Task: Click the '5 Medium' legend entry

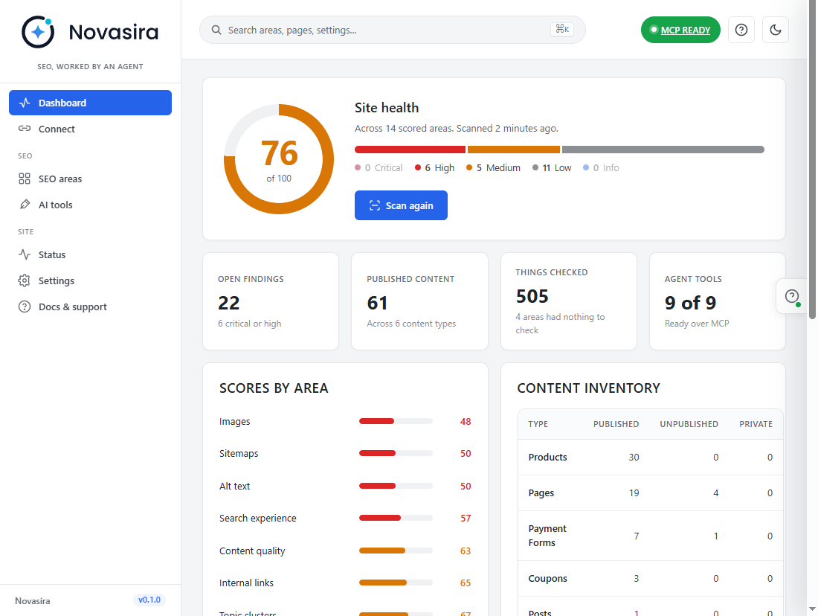Action: 494,167
